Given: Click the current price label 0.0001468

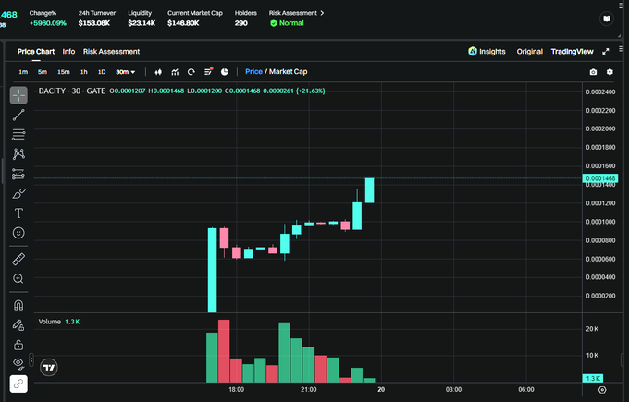Looking at the screenshot, I should [x=600, y=178].
